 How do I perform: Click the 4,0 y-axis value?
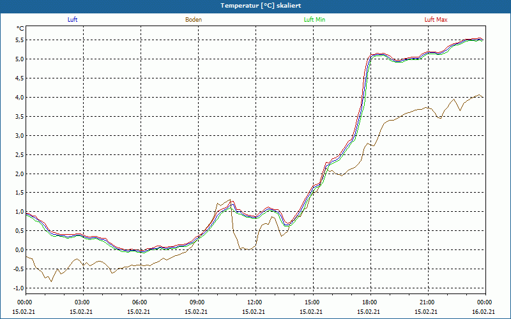(20, 98)
